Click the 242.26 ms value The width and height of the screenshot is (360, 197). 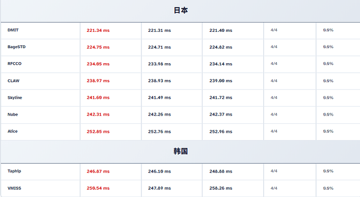(x=159, y=114)
